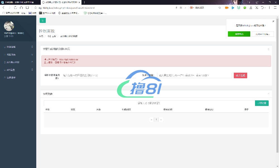The image size is (279, 168).
Task: Open the browser hamburger menu
Action: coord(275,8)
